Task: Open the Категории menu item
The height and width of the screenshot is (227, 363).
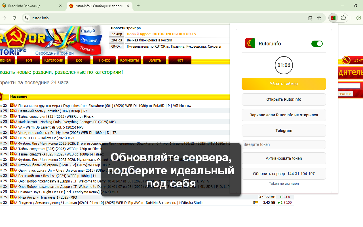Action: (x=54, y=60)
